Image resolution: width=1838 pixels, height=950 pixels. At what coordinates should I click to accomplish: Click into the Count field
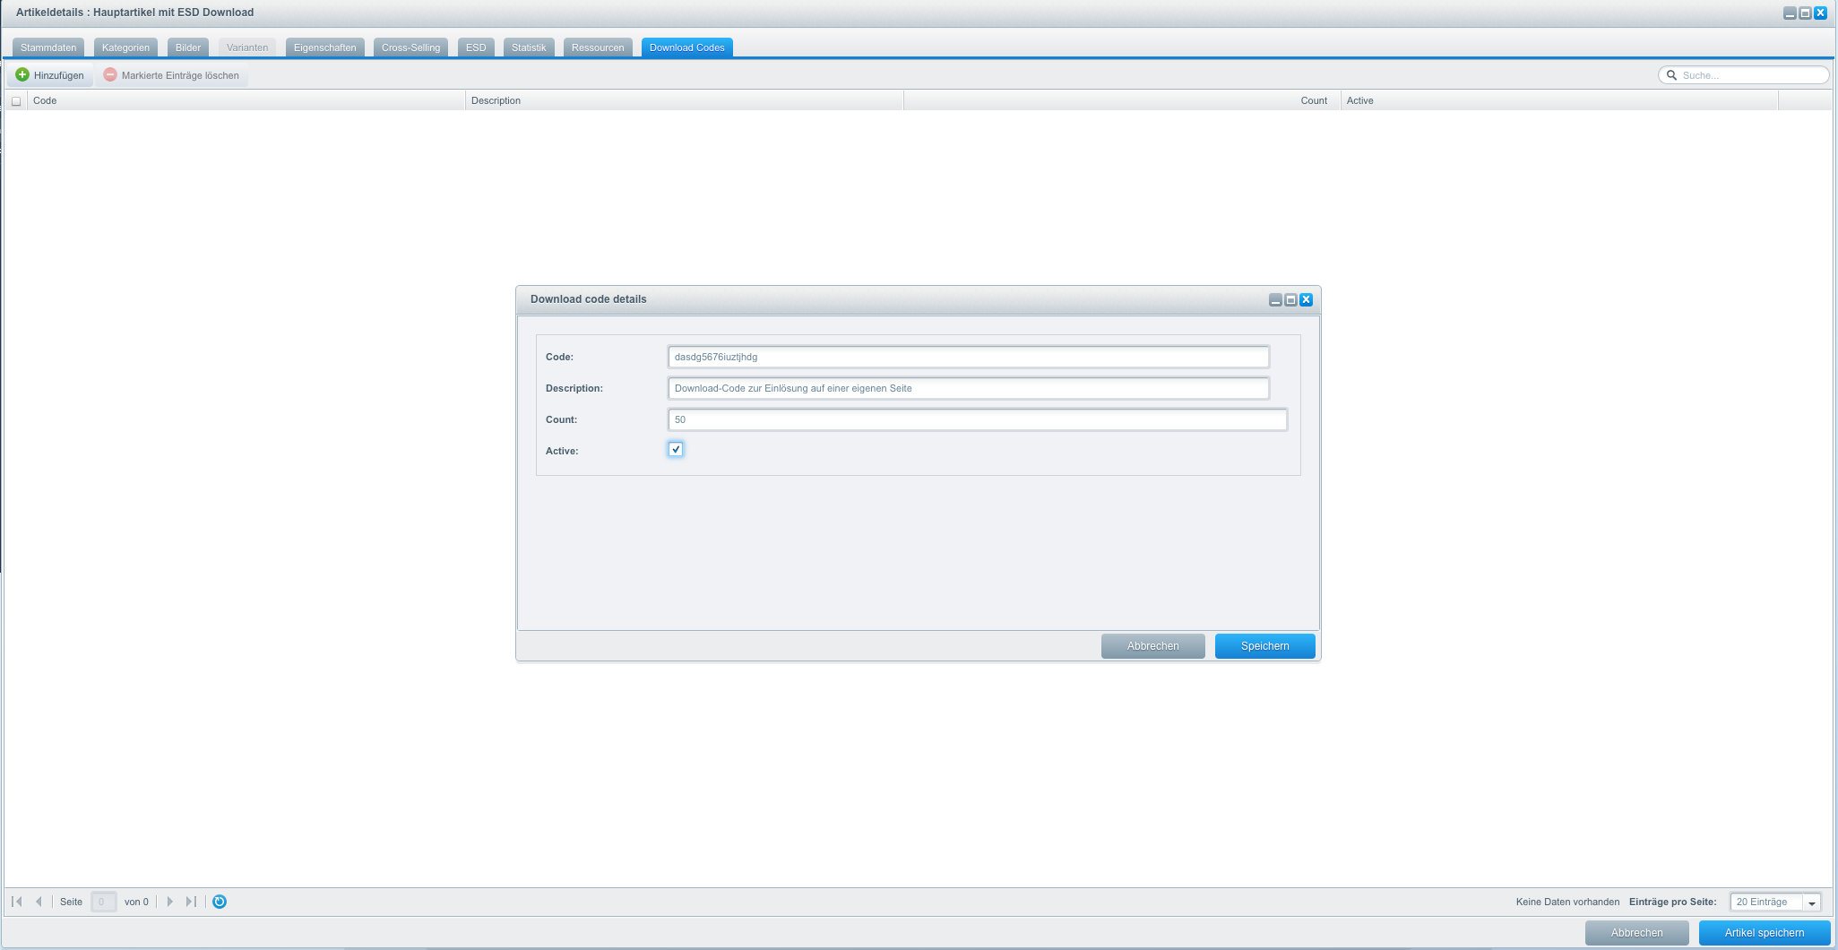click(x=977, y=419)
